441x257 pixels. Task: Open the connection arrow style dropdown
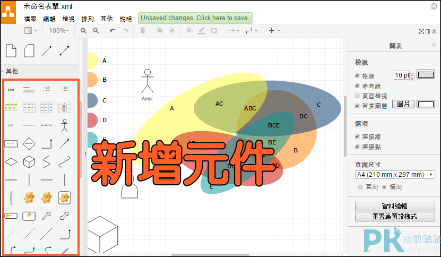point(234,30)
